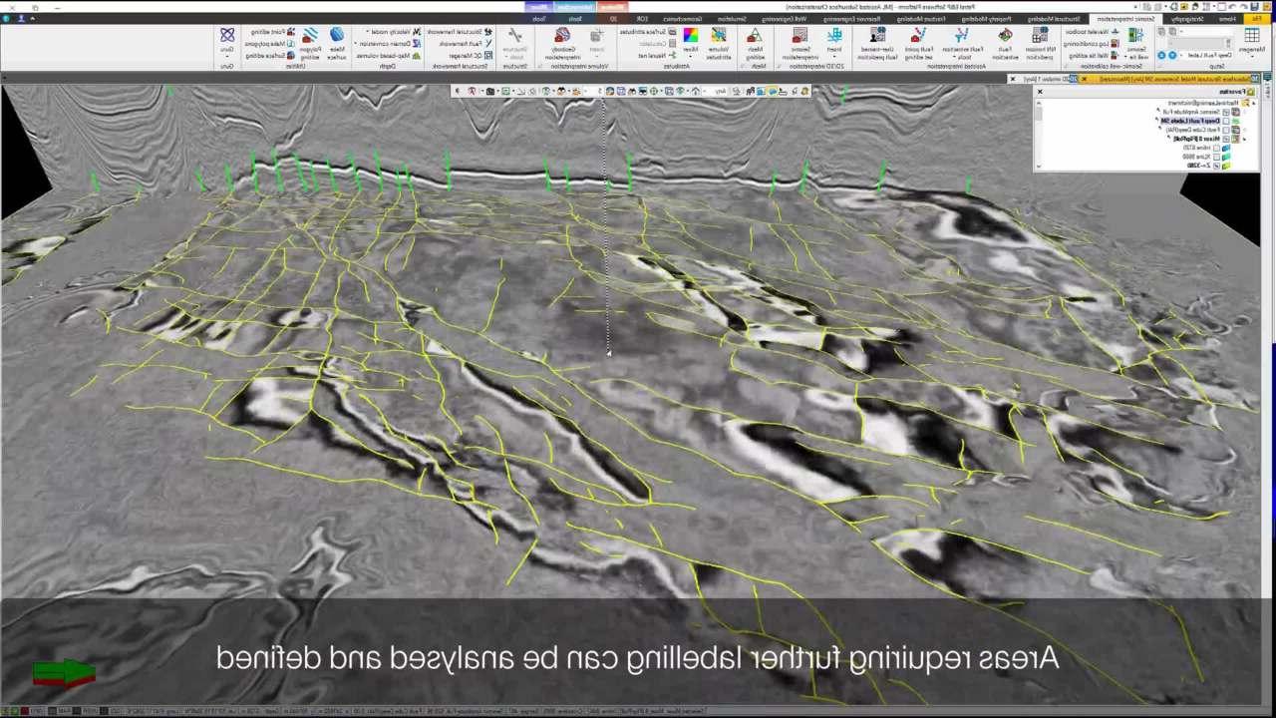Toggle Mixer 0 checkbox in tree
This screenshot has height=718, width=1276.
pyautogui.click(x=1226, y=139)
